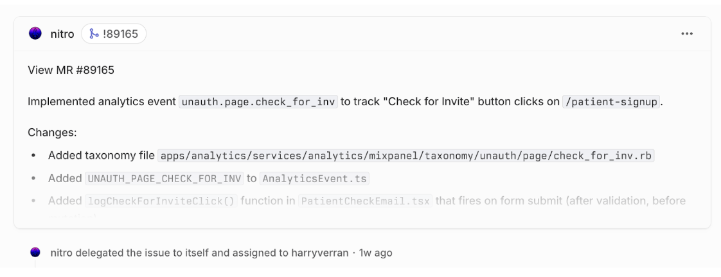Click the /patient-signup code snippet
This screenshot has width=721, height=277.
(611, 102)
